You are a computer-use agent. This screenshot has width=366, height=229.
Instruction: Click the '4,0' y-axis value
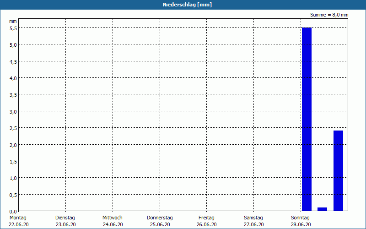click(x=13, y=78)
